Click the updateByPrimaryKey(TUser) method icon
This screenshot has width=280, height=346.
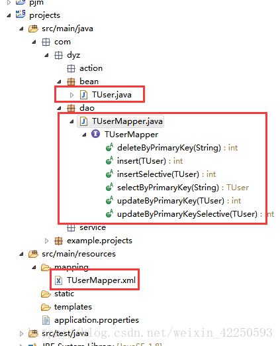click(x=109, y=200)
